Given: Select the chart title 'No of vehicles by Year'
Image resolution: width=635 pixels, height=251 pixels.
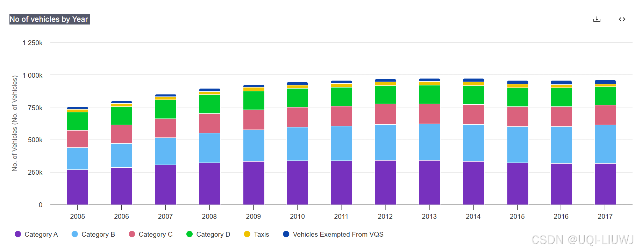Looking at the screenshot, I should click(49, 19).
